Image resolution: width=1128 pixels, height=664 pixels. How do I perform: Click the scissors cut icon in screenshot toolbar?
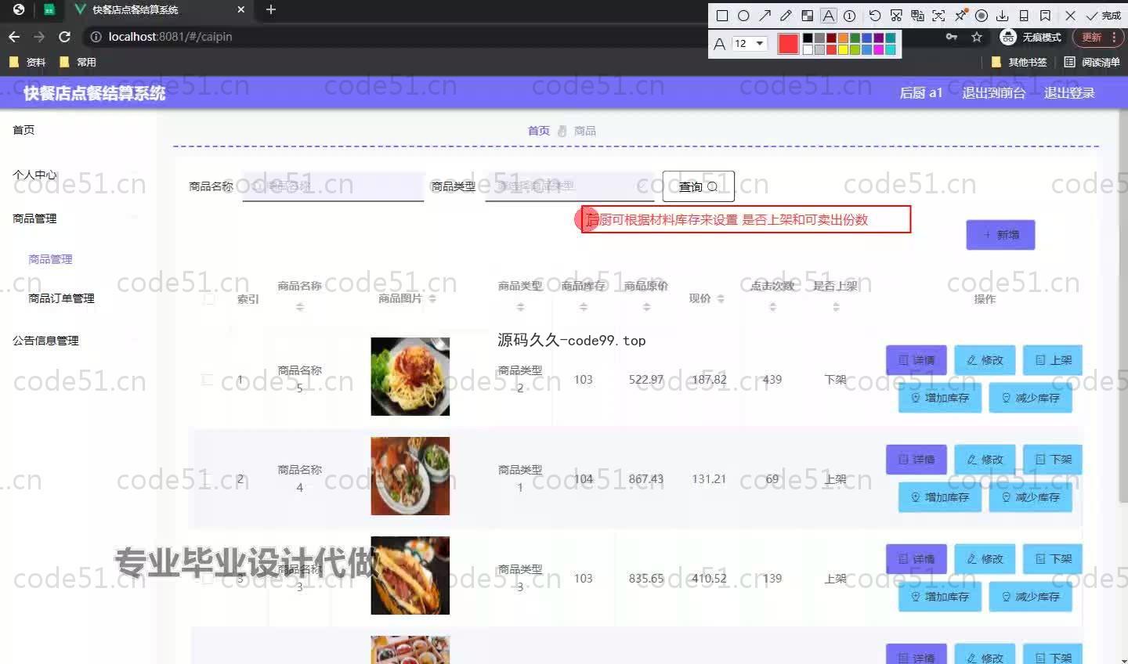(x=896, y=16)
